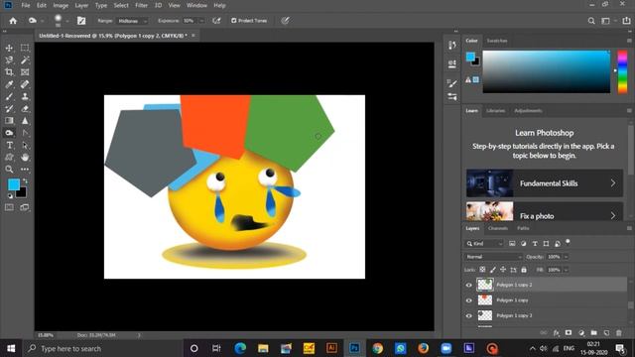Toggle lock image pixels brush icon

(493, 270)
